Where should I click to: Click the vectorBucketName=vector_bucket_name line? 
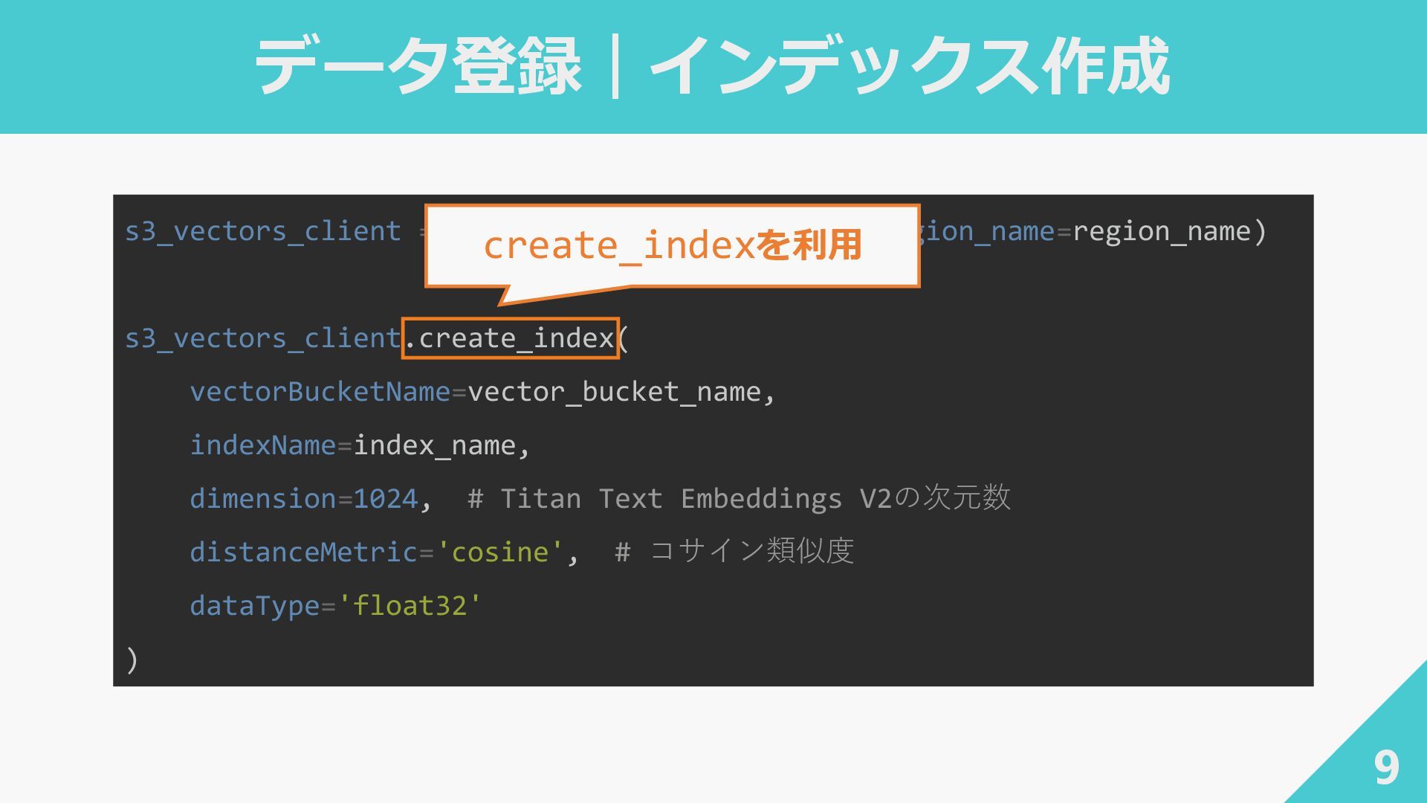click(x=483, y=392)
